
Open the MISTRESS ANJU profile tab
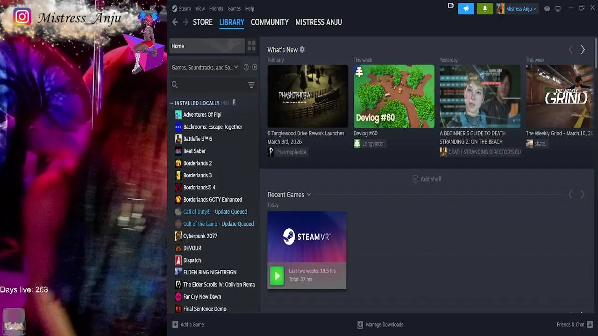coord(319,22)
